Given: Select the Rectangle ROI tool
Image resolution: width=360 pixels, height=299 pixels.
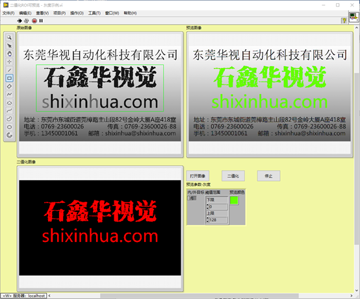Looking at the screenshot, I should tap(9, 78).
